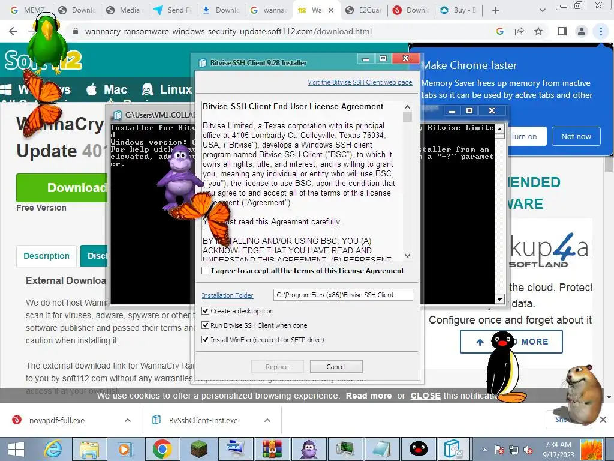This screenshot has width=614, height=461.
Task: Click the Pingu penguin taskbar icon
Action: click(418, 449)
